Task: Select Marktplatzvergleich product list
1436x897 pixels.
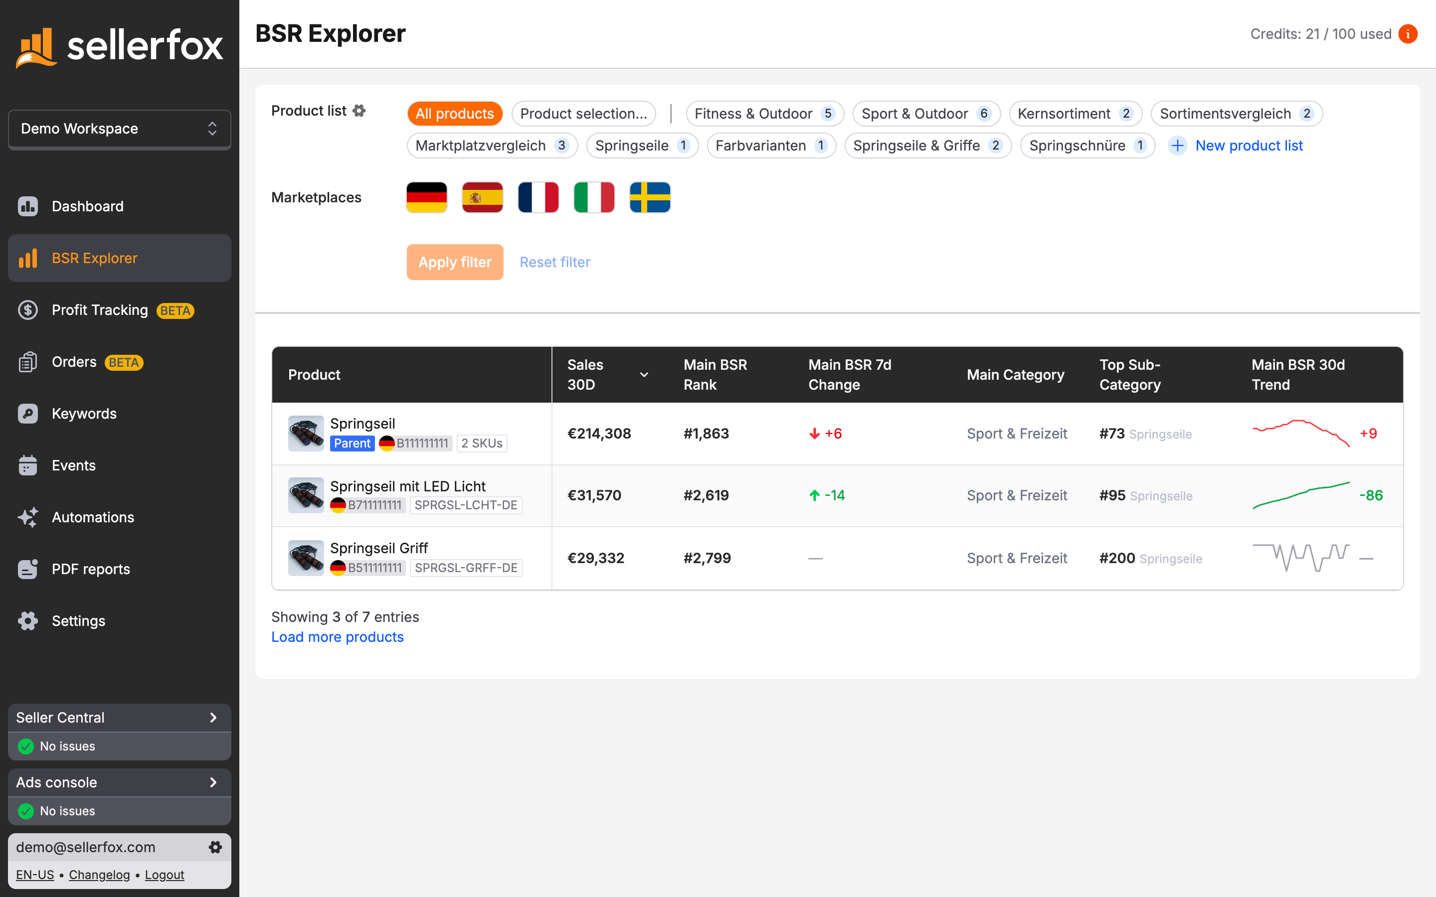Action: click(492, 146)
